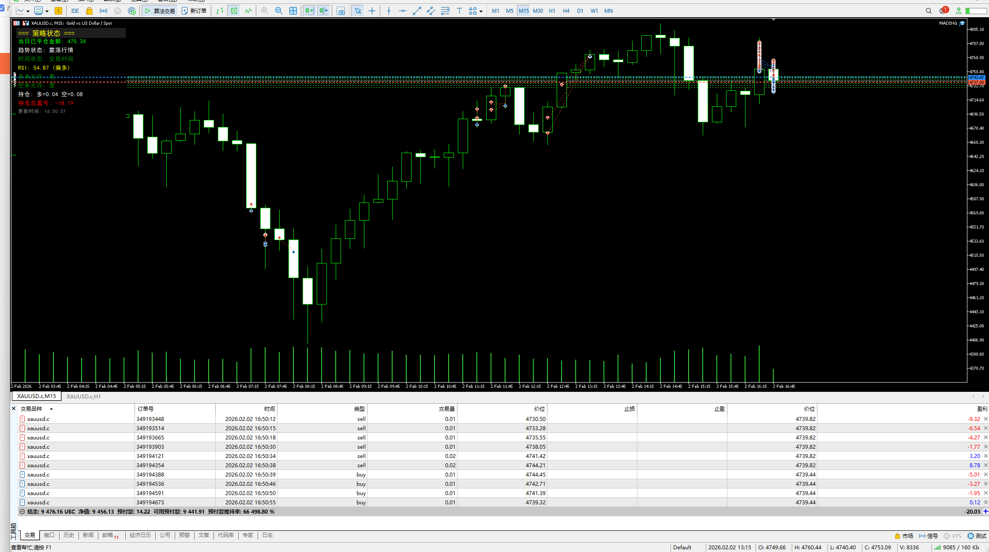Switch timeframe to H1
This screenshot has width=989, height=552.
tap(552, 11)
